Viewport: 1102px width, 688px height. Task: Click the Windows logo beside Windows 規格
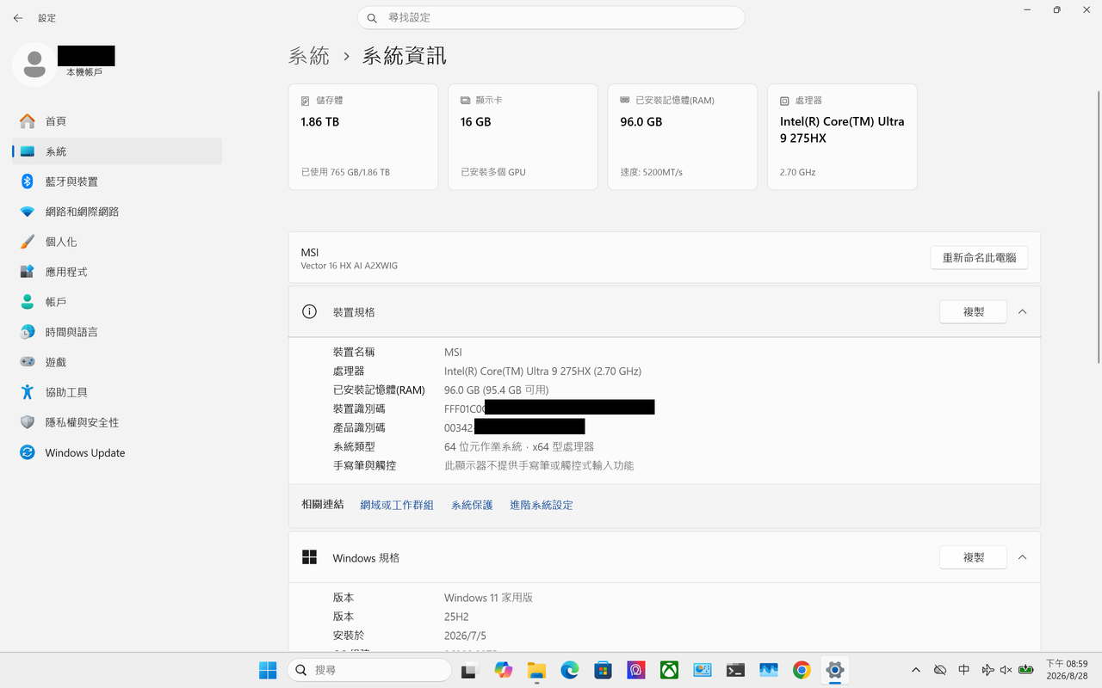coord(309,557)
